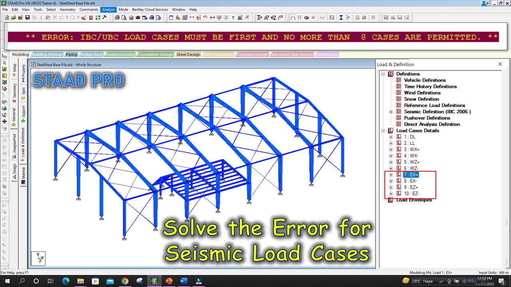511x287 pixels.
Task: Click the Open file folder icon
Action: (x=14, y=18)
